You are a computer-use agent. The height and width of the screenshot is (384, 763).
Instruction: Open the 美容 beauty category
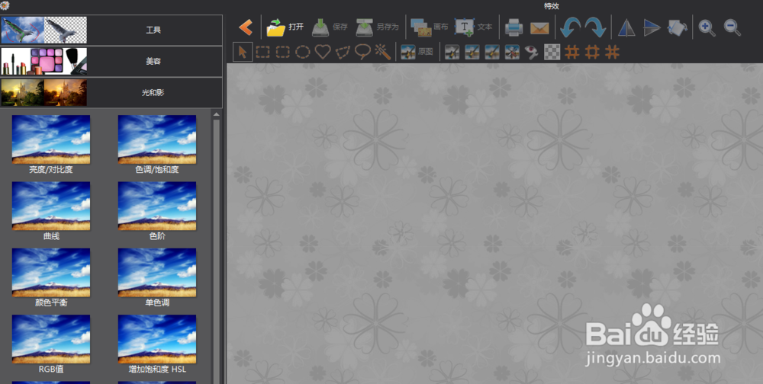(111, 62)
